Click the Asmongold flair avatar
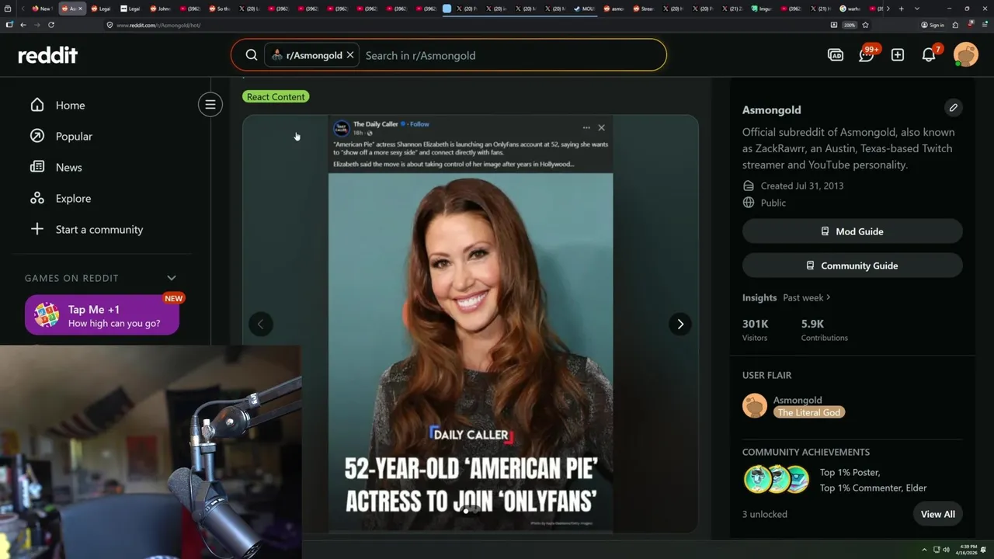994x559 pixels. tap(755, 406)
